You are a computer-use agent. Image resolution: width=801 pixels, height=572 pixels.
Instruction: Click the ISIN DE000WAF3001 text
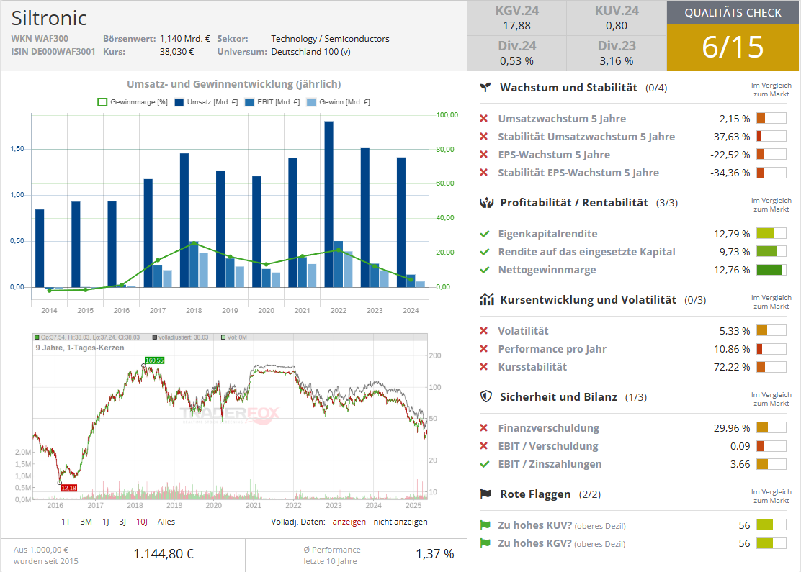(53, 52)
